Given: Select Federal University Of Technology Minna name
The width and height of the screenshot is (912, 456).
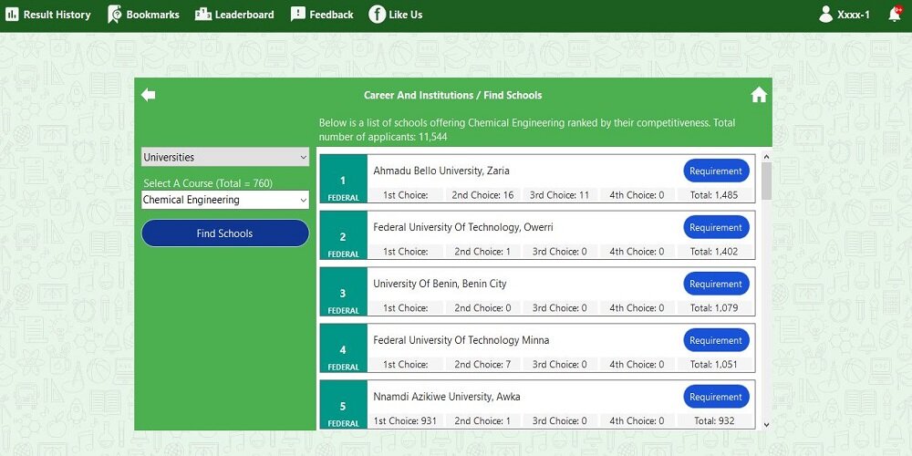Looking at the screenshot, I should tap(461, 339).
